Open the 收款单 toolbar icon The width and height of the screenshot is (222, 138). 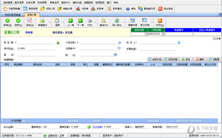tap(93, 9)
